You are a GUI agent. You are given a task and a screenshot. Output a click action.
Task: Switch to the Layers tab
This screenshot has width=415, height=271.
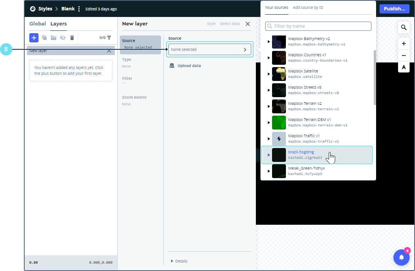[x=59, y=24]
